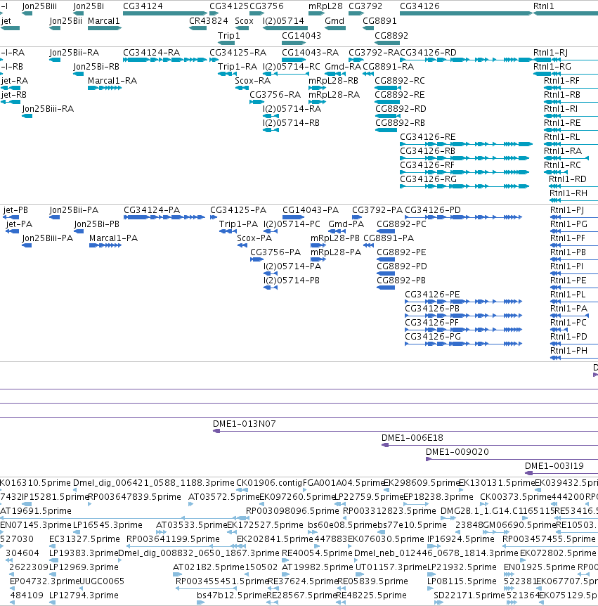Viewport: 598px width, 606px height.
Task: Select protein Marcal1-PA
Action: coord(113,238)
